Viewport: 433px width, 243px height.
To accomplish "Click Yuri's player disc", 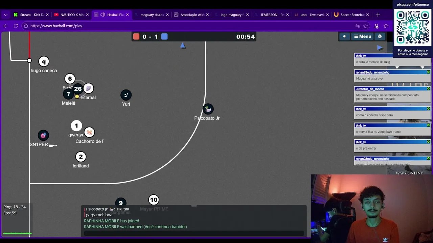I will coord(126,95).
